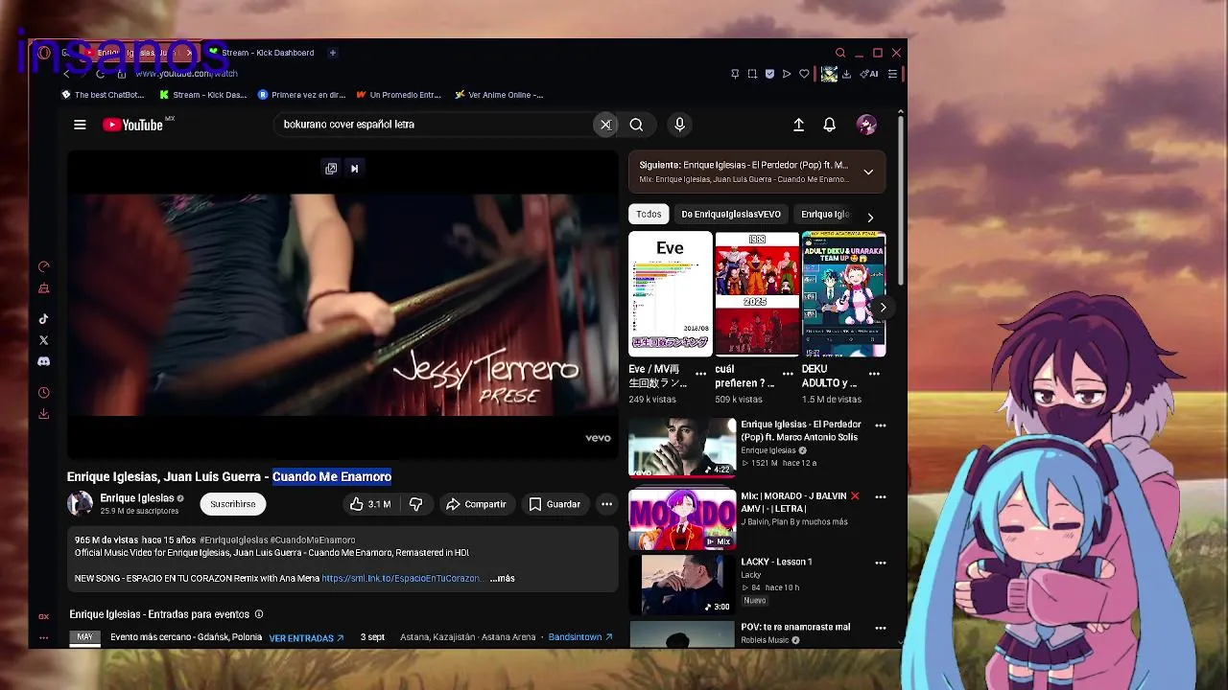1228x690 pixels.
Task: Dislike the video with thumbs down
Action: pos(415,504)
